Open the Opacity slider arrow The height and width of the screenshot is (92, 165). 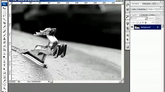coord(162,18)
